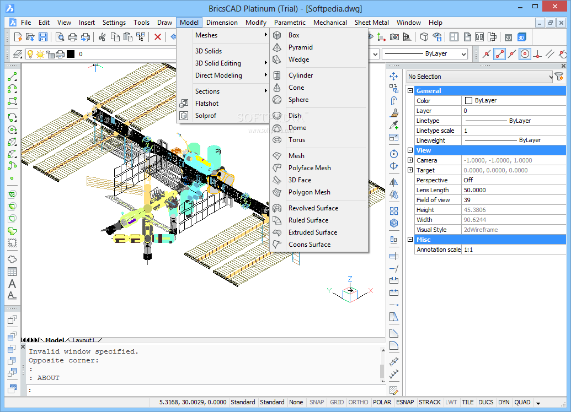Expand the Meshes submenu
This screenshot has height=412, width=571.
click(223, 35)
